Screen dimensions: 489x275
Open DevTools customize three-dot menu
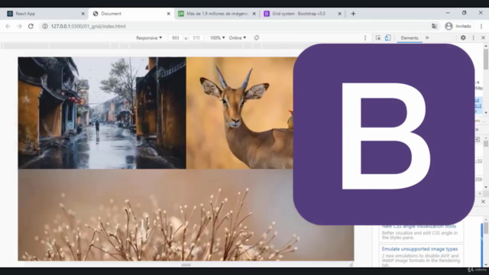click(474, 37)
